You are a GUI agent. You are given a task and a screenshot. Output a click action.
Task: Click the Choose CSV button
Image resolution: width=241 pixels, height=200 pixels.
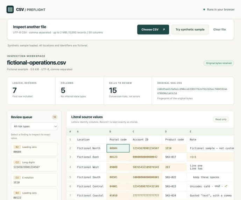(153, 29)
